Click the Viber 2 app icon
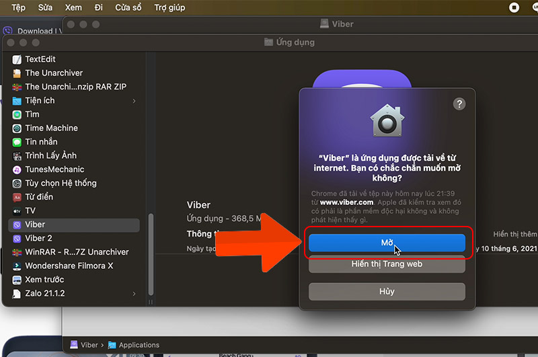Image resolution: width=538 pixels, height=357 pixels. pos(17,239)
